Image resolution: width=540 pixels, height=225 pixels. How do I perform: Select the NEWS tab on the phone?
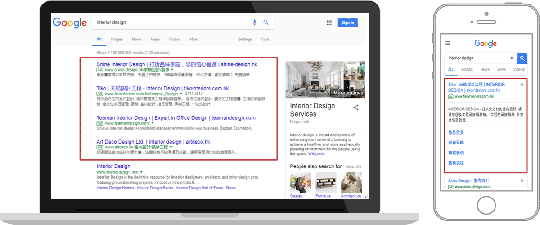coord(485,70)
